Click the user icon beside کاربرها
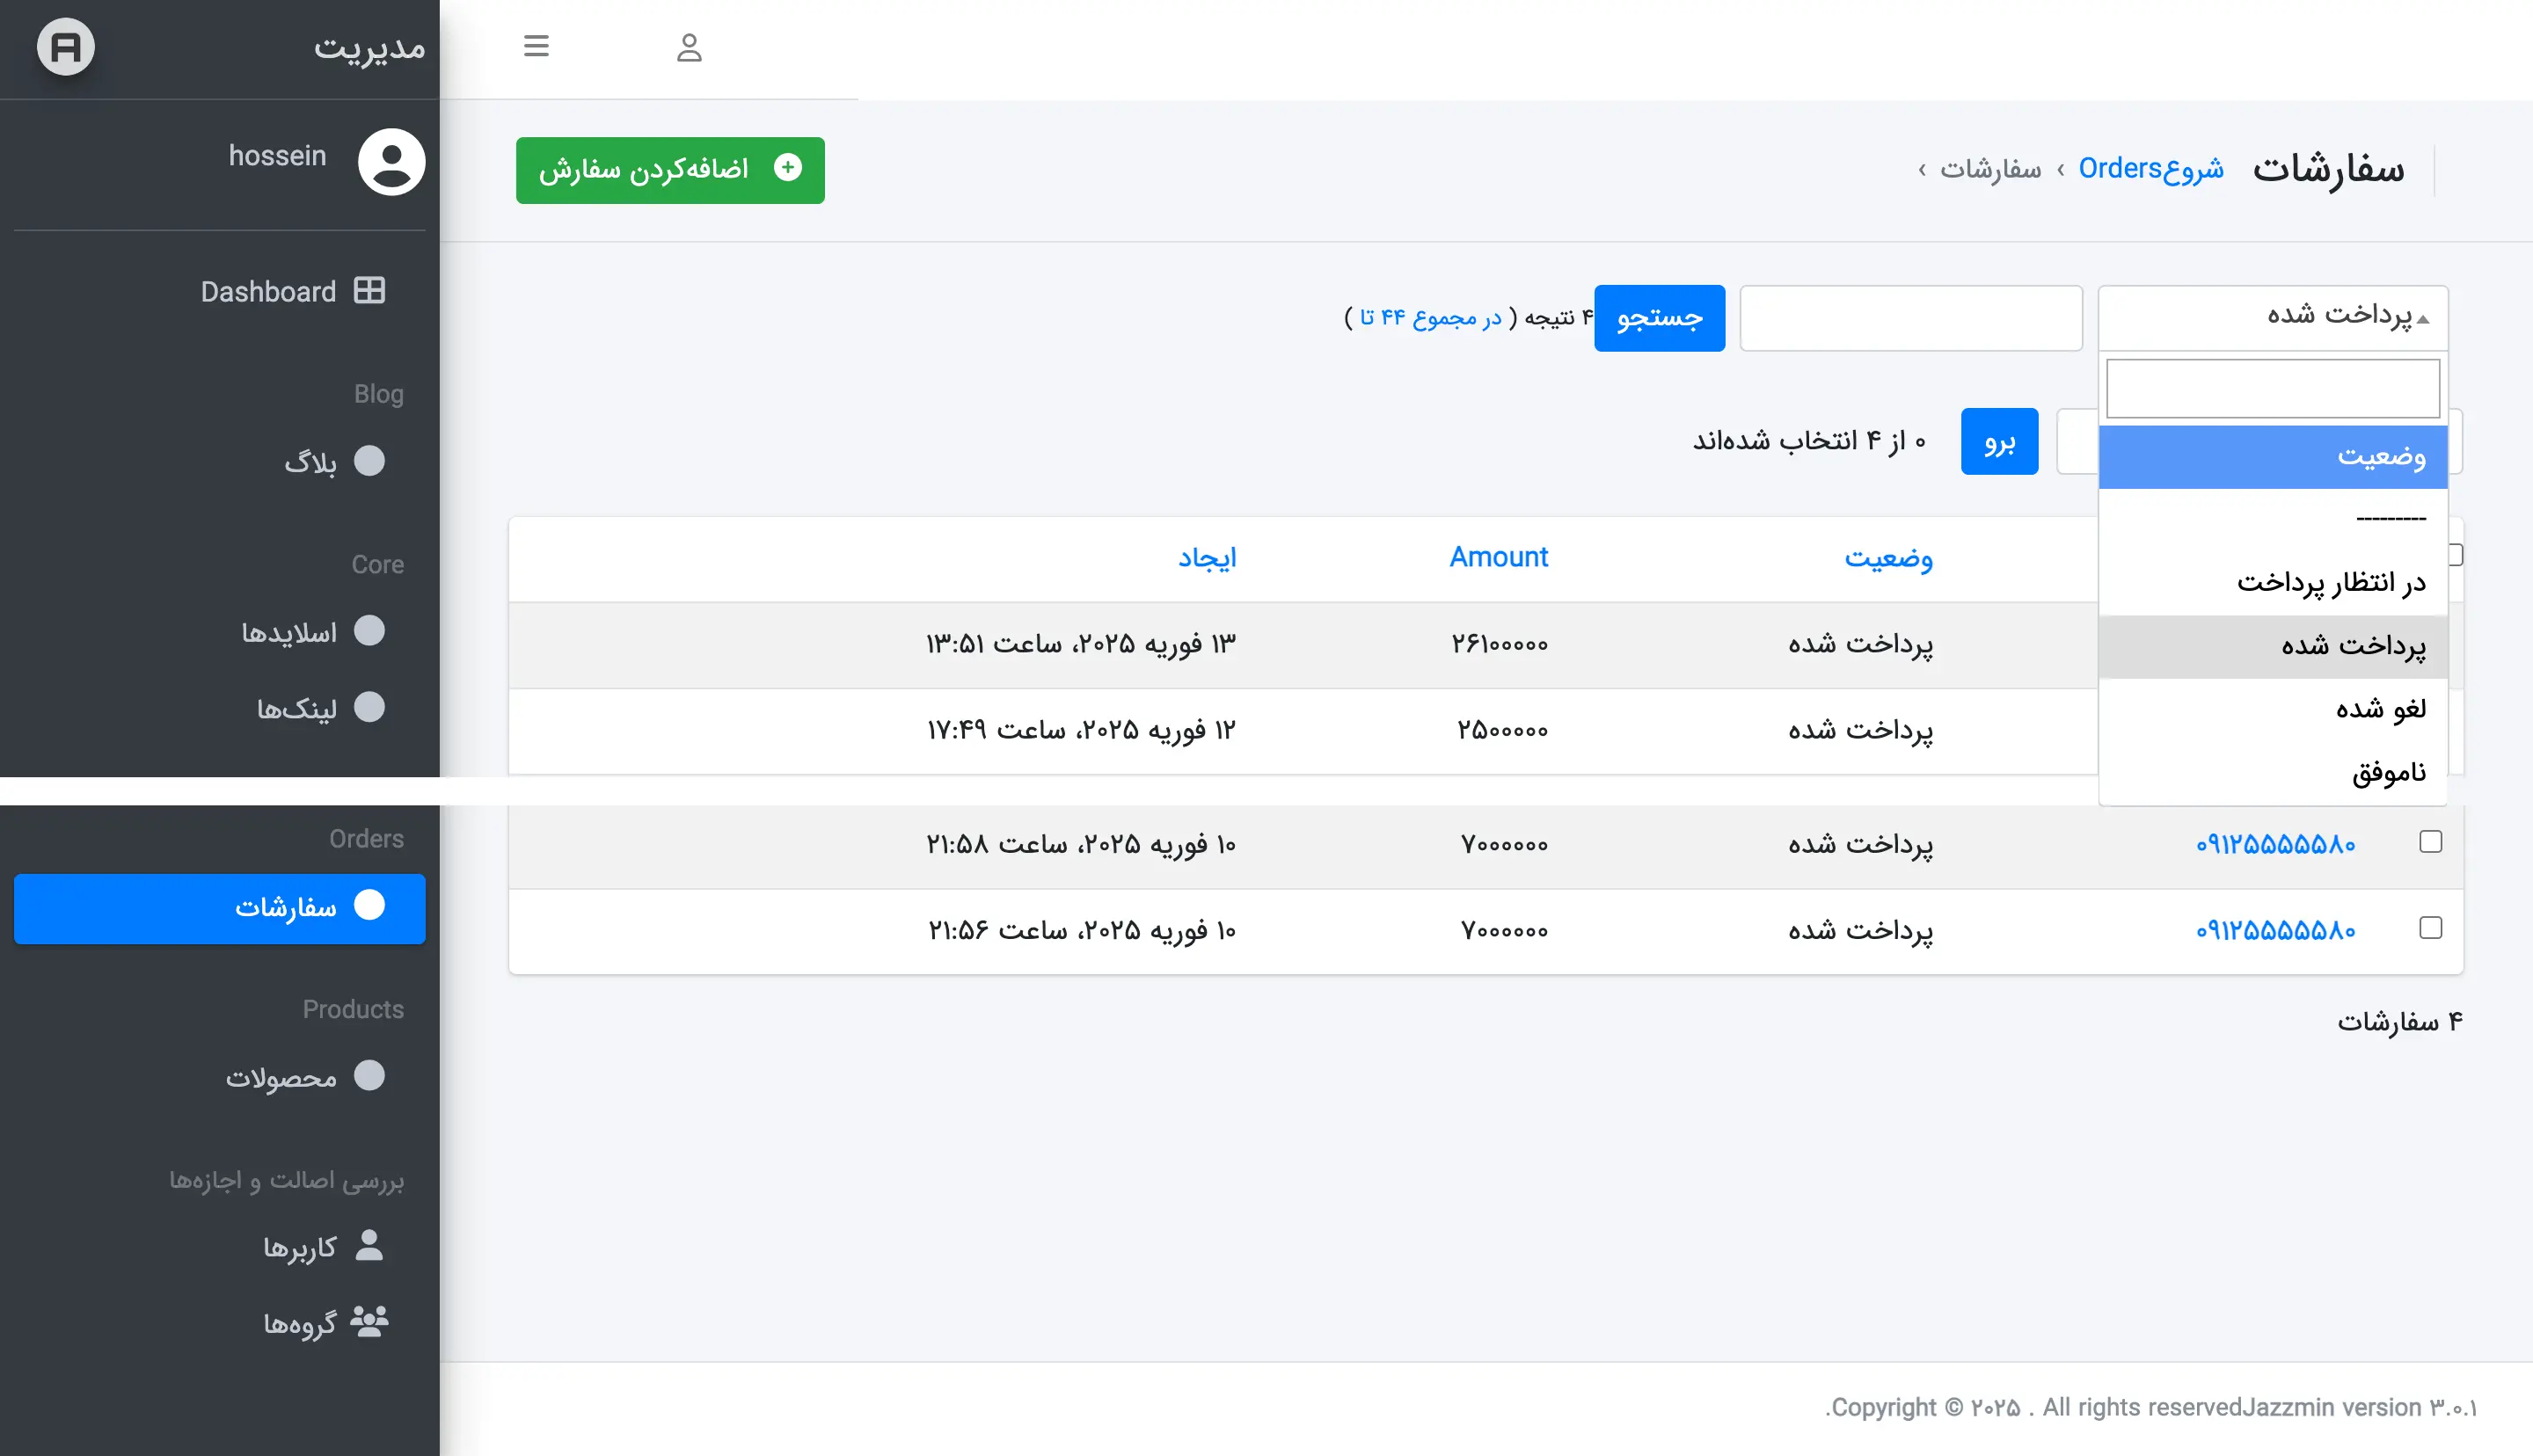 pos(369,1246)
